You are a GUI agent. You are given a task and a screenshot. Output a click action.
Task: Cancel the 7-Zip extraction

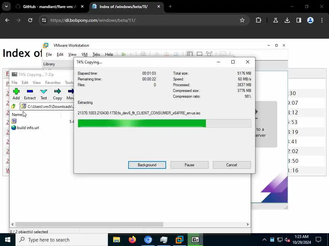click(232, 165)
